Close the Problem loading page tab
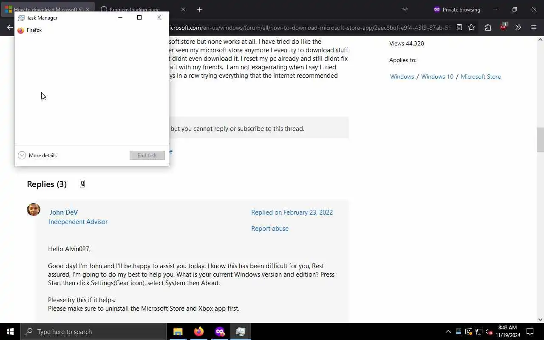Viewport: 544px width, 340px height. (183, 9)
